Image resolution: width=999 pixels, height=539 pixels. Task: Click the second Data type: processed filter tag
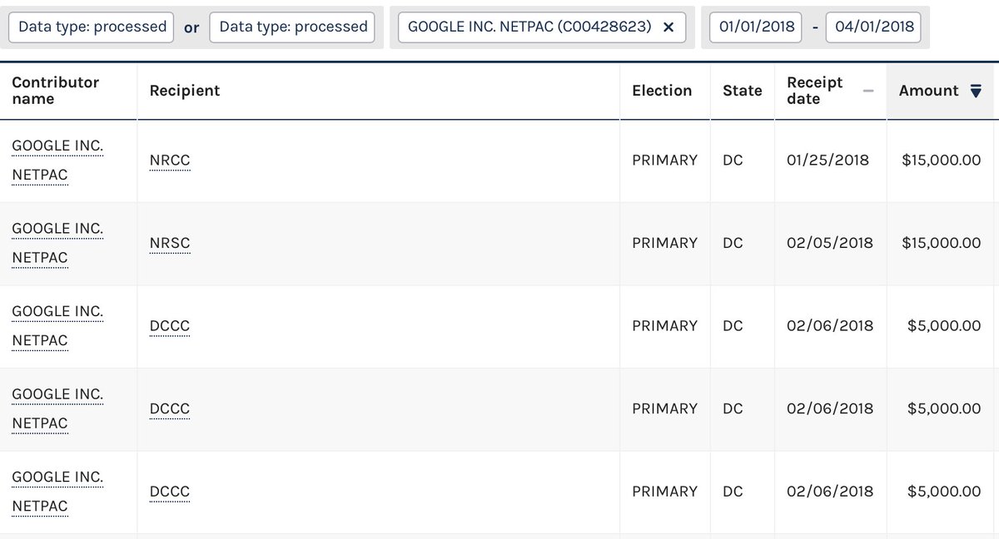(x=292, y=27)
